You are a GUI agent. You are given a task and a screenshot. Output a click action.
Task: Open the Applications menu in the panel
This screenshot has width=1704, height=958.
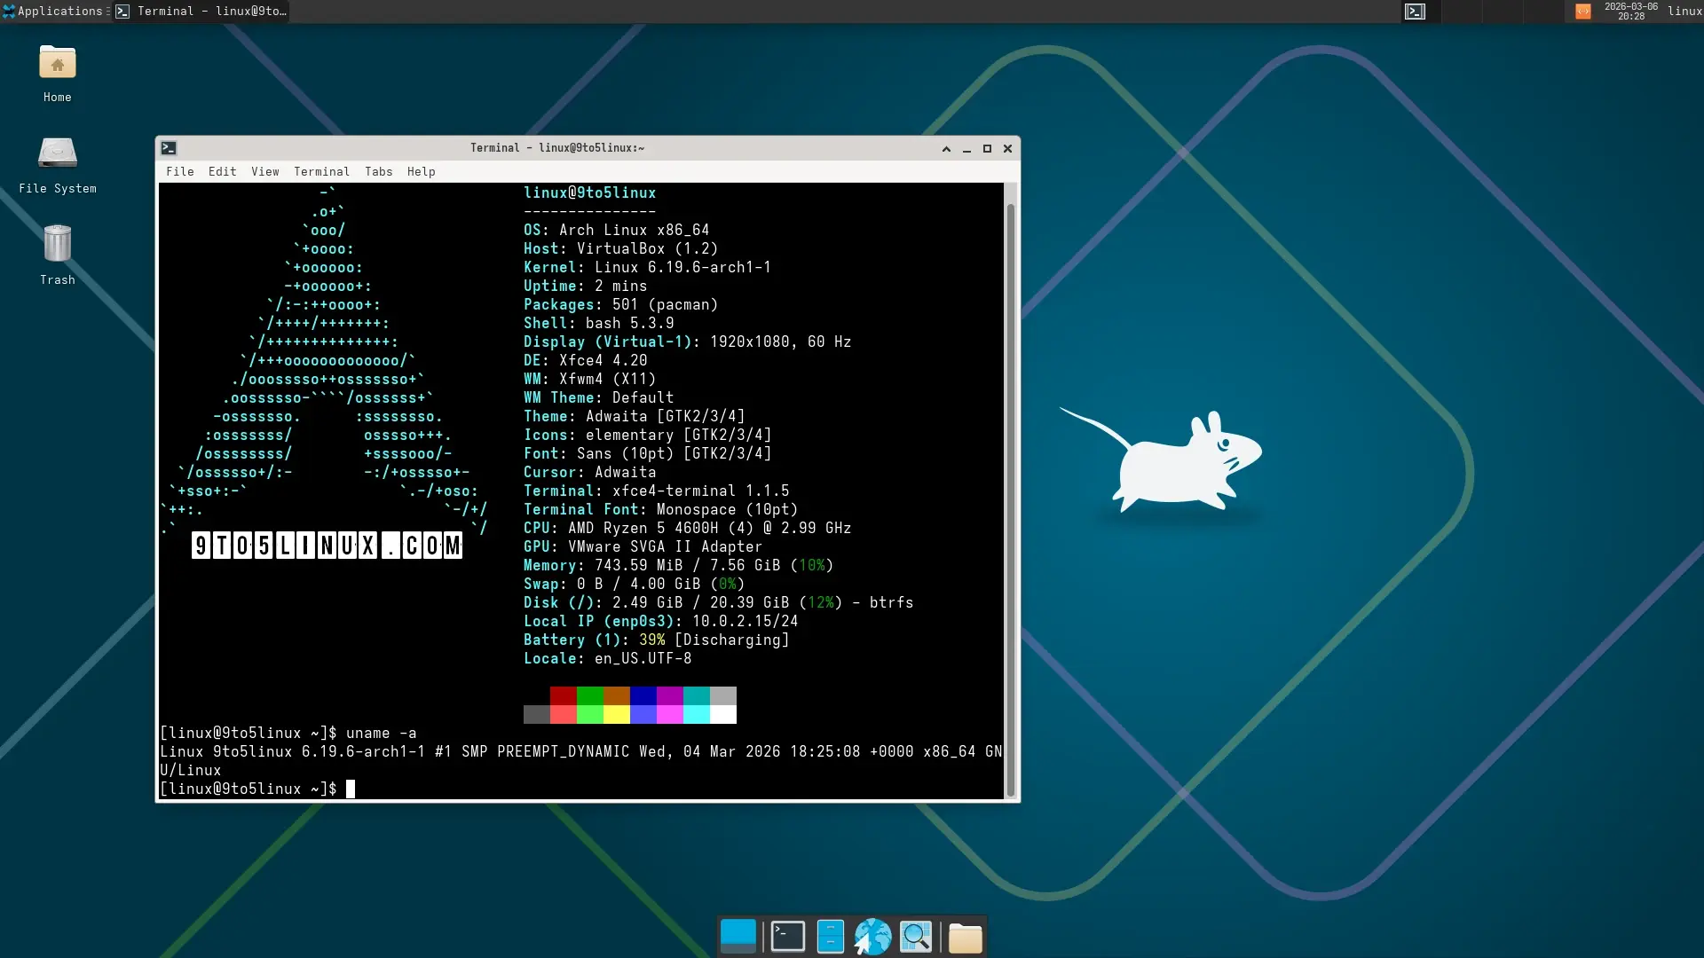click(53, 12)
